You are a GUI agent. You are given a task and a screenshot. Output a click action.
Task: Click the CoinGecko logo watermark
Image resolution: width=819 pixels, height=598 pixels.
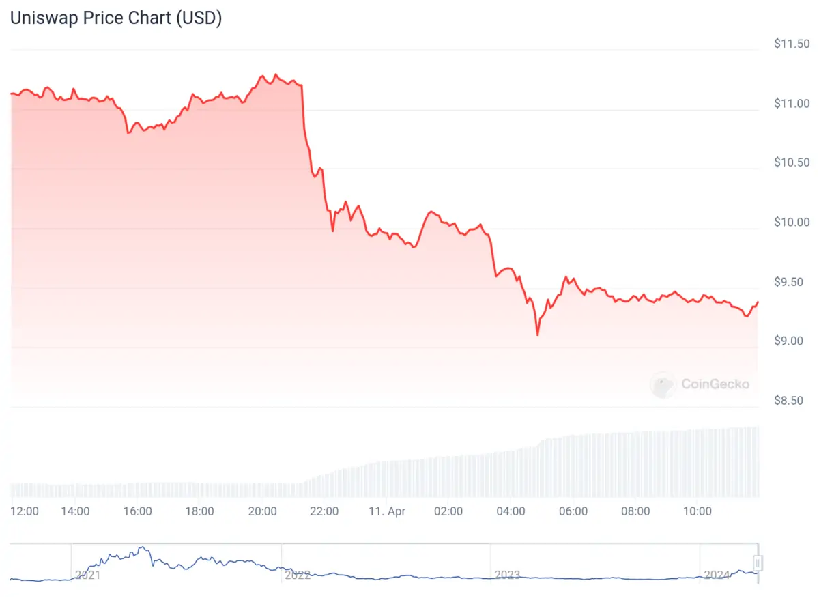click(701, 384)
